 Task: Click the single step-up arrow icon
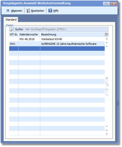tap(107, 46)
